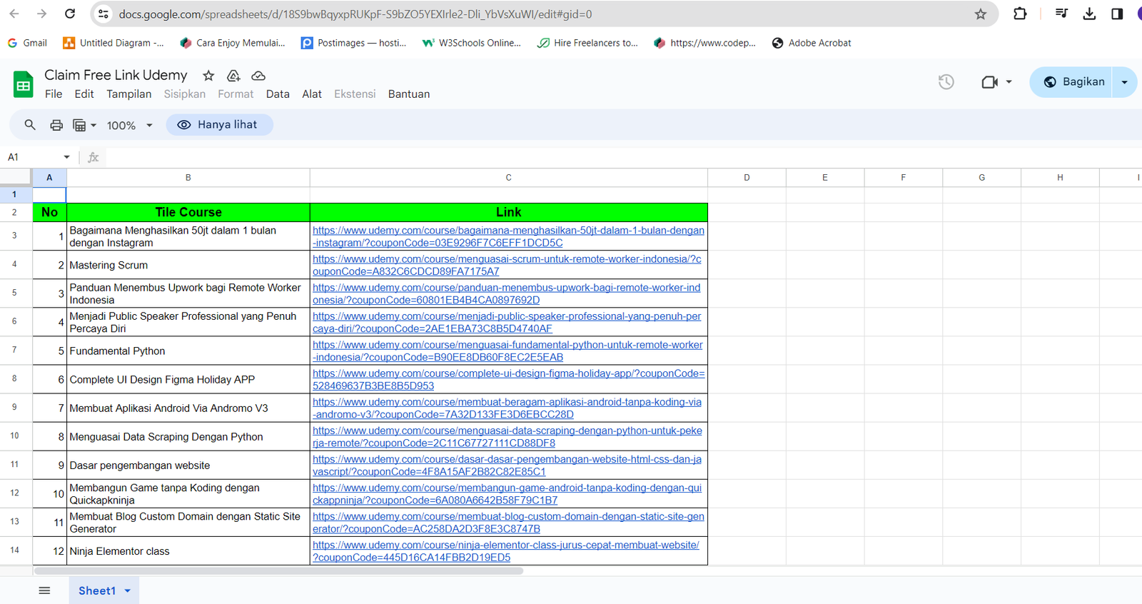
Task: Open Postimages bookmark
Action: [x=354, y=43]
